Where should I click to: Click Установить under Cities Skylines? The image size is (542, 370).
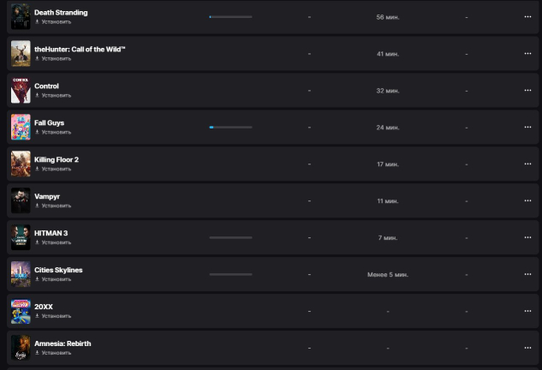point(56,279)
